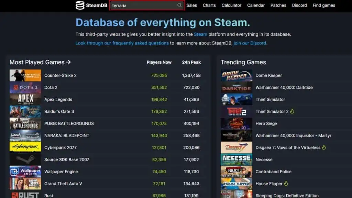Image resolution: width=352 pixels, height=198 pixels.
Task: Open the Charts page
Action: (209, 5)
